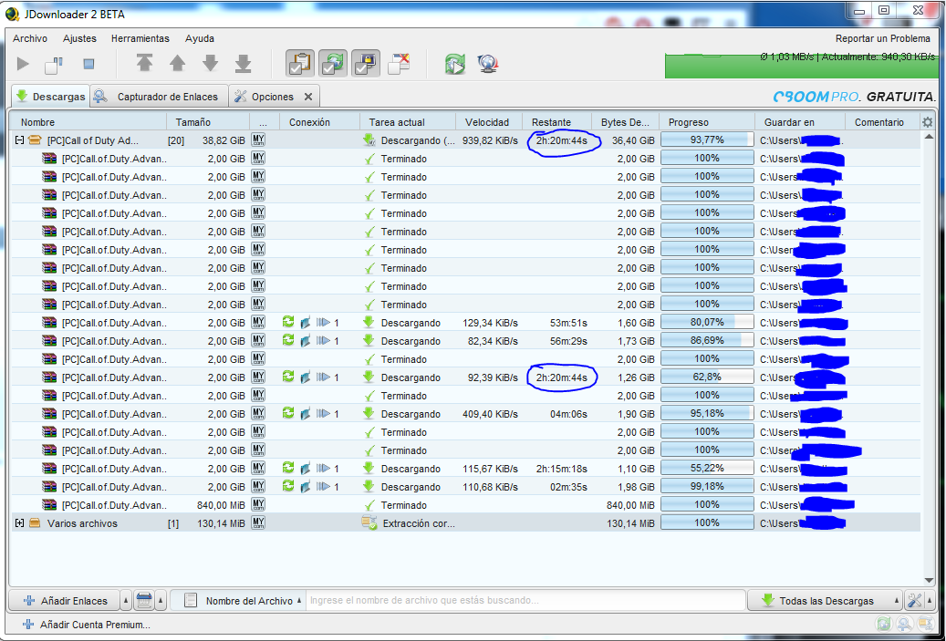Image resolution: width=946 pixels, height=641 pixels.
Task: Sort by the Progreso column header
Action: pyautogui.click(x=706, y=122)
